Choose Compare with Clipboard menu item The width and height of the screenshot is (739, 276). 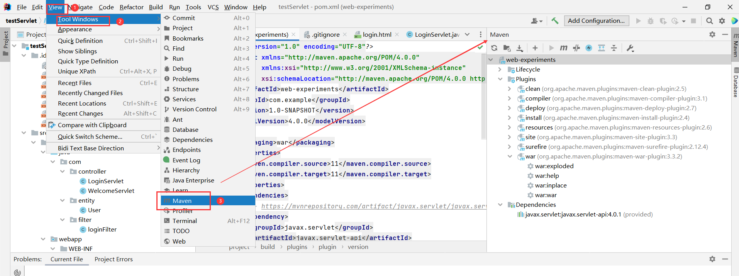(103, 125)
